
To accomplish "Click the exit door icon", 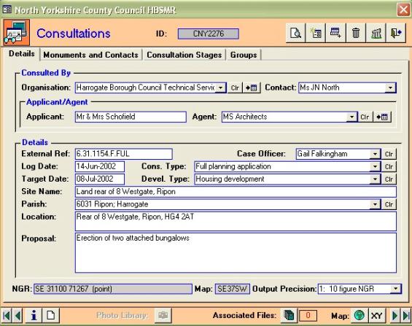I will pyautogui.click(x=396, y=33).
